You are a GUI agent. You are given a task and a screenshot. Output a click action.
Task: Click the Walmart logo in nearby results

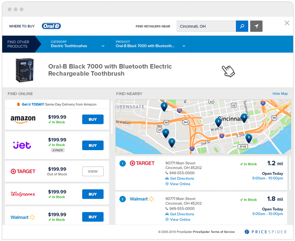(x=142, y=199)
